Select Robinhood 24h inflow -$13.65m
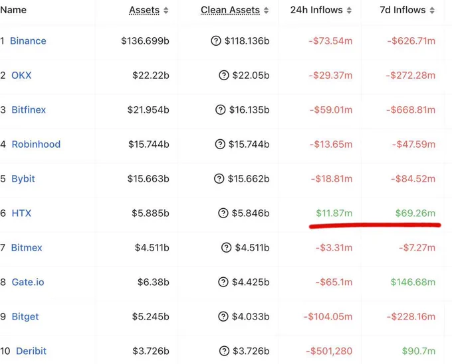Viewport: 452px width, 364px height. 331,144
